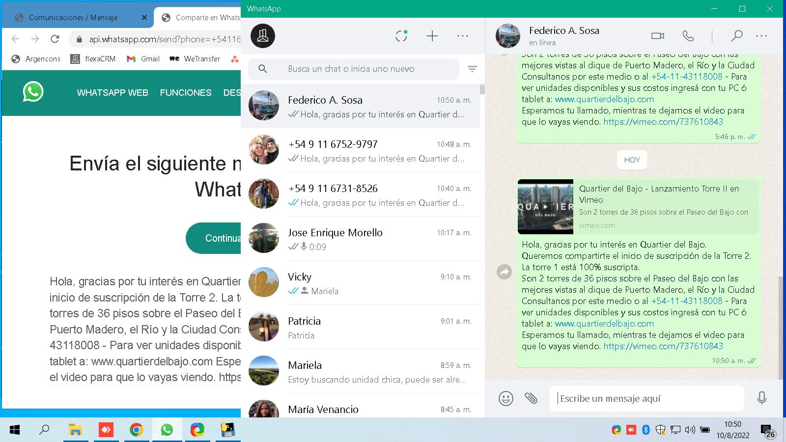Open the chat with +54 9 11 6731-8526
Image resolution: width=786 pixels, height=442 pixels.
coord(360,194)
